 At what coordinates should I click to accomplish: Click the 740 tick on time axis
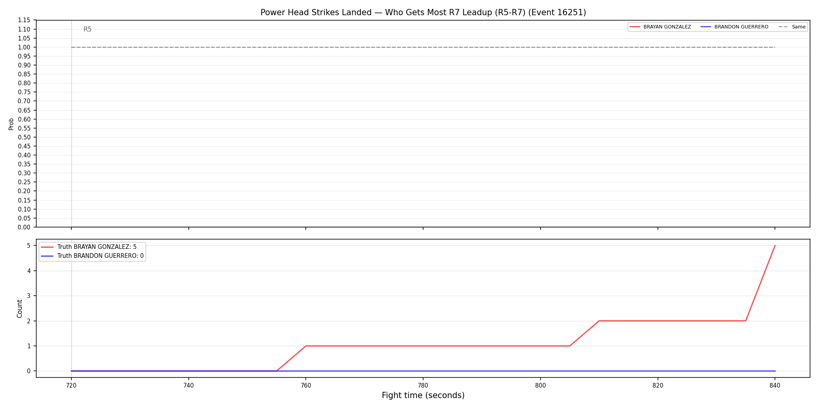pos(189,385)
